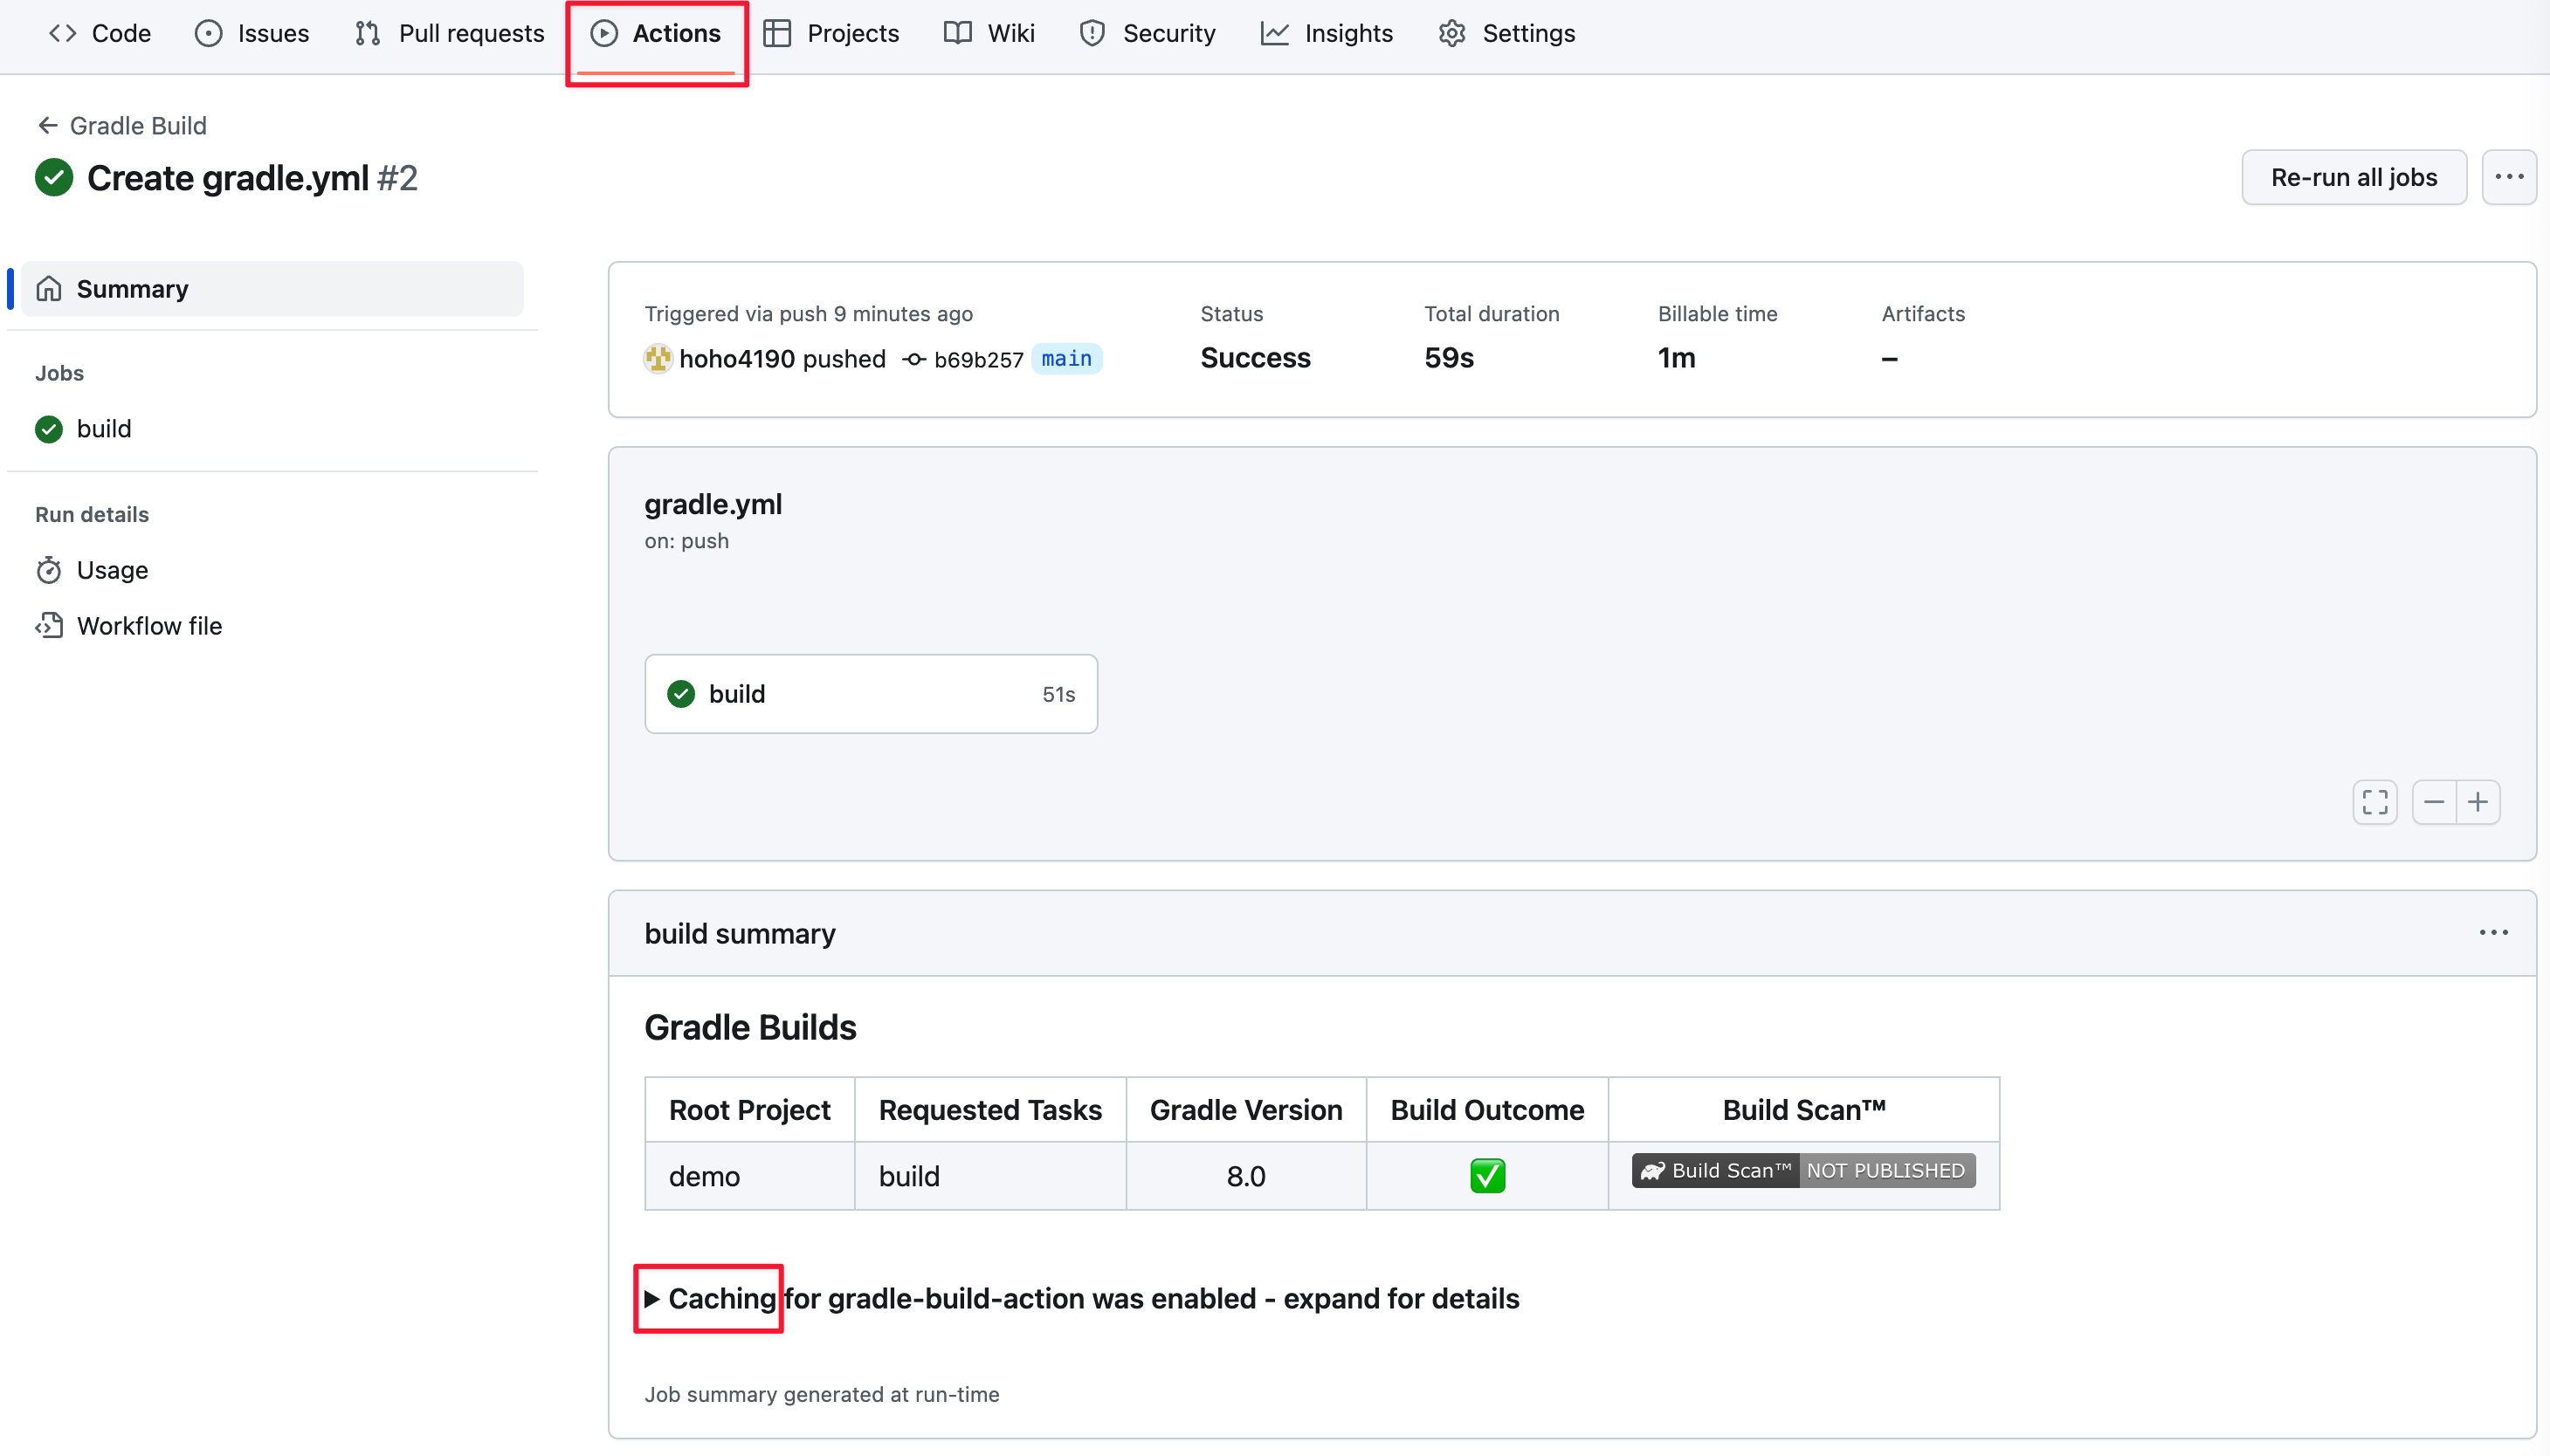Click the Pull requests branch icon
Screen dimensions: 2550x1456
[367, 33]
